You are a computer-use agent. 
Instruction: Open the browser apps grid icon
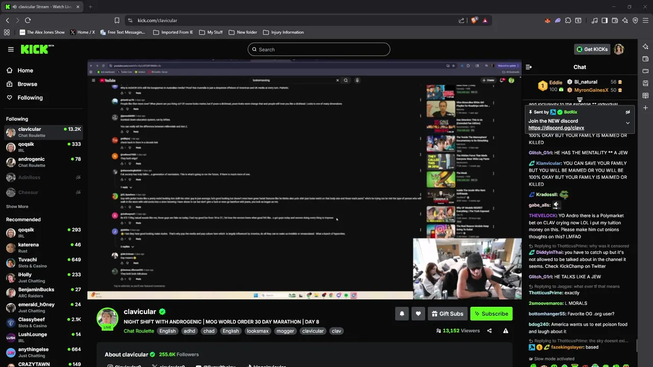(x=7, y=32)
